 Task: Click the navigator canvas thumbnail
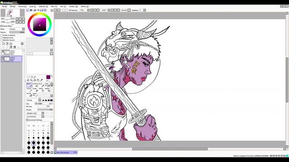13,13
